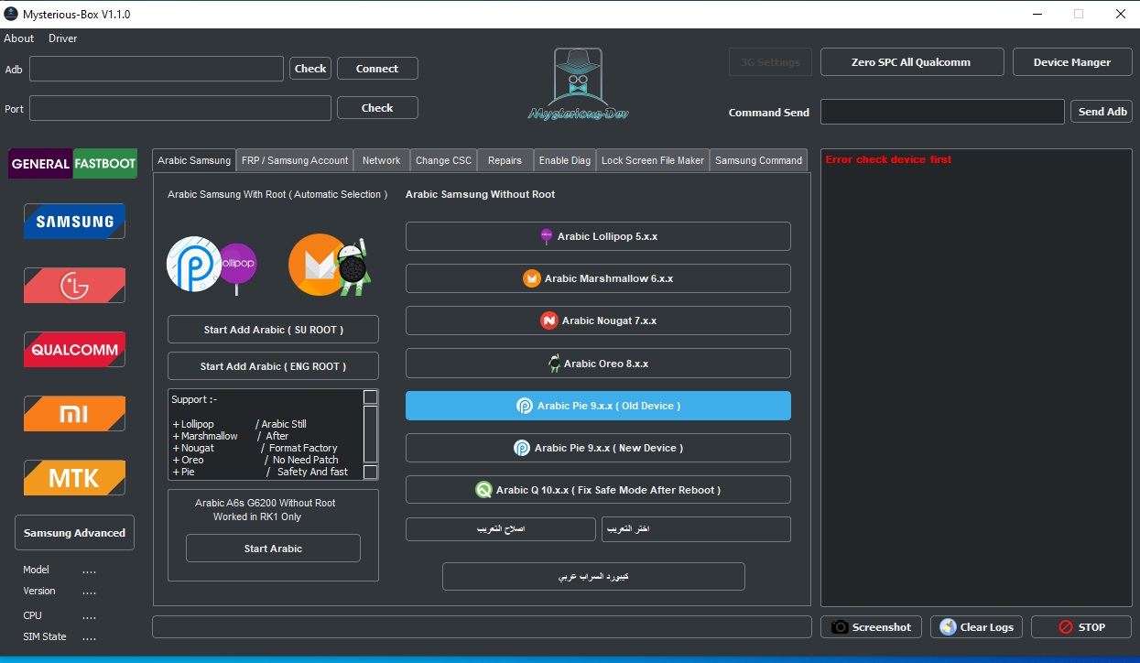Click the Lollipop candy icon

tap(548, 236)
